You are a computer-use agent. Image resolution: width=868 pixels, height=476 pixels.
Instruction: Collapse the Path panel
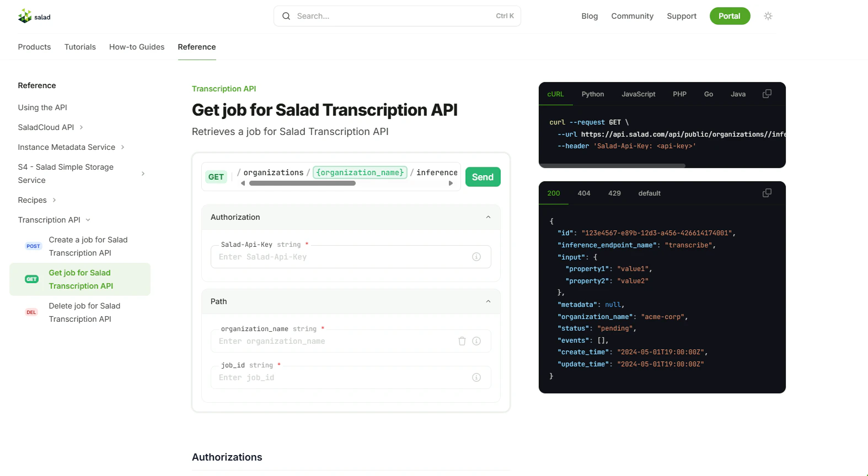[488, 301]
